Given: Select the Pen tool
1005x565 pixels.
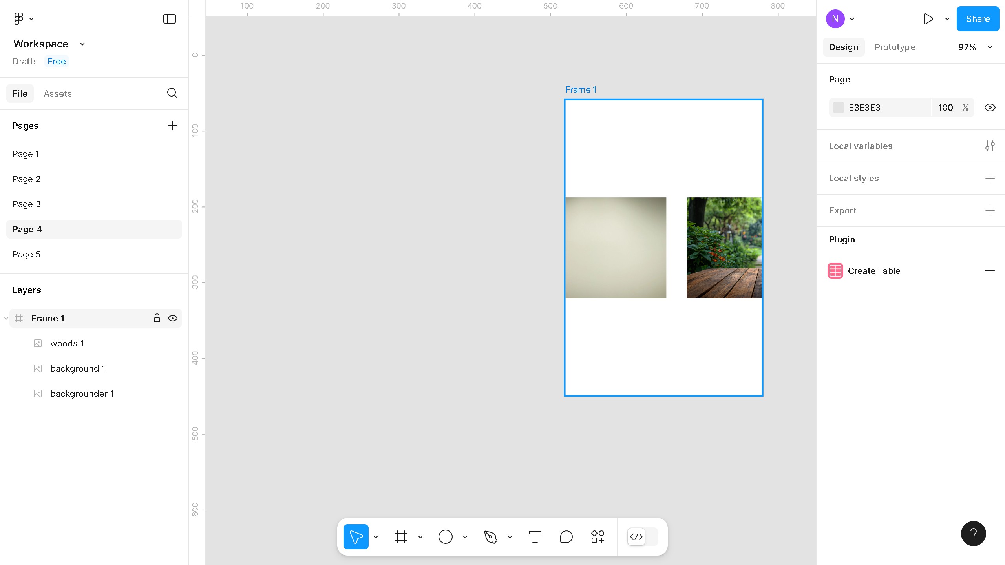Looking at the screenshot, I should [x=490, y=536].
